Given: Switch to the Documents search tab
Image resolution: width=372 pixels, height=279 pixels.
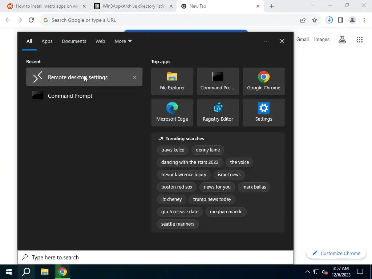Looking at the screenshot, I should coord(74,41).
